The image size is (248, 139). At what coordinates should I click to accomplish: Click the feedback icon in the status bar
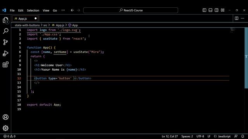click(236, 136)
